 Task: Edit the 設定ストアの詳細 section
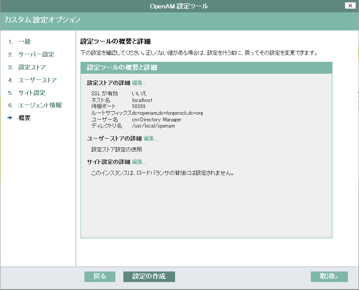point(139,83)
